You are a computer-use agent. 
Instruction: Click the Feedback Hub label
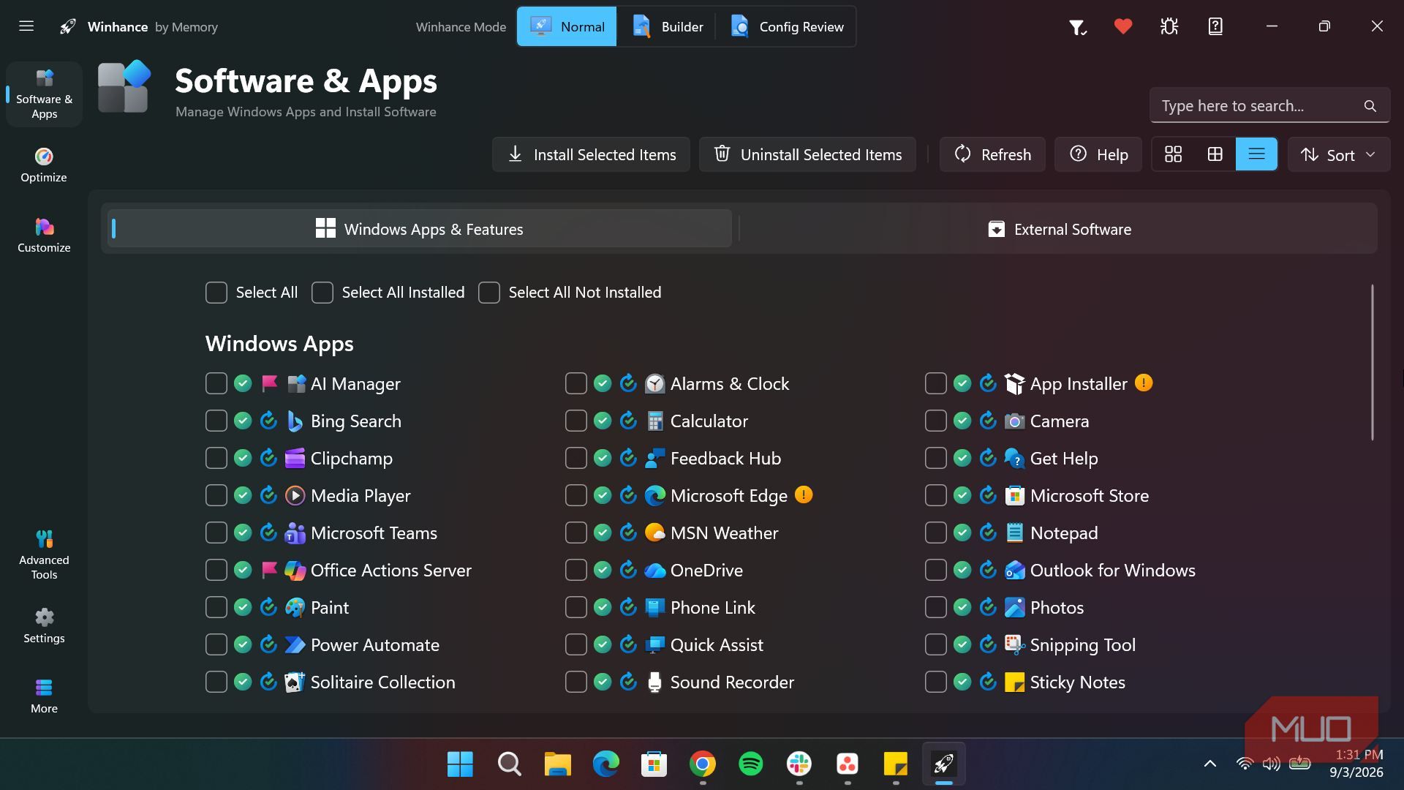coord(725,458)
